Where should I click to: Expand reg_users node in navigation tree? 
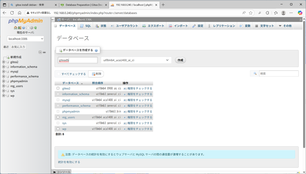pos(3,86)
